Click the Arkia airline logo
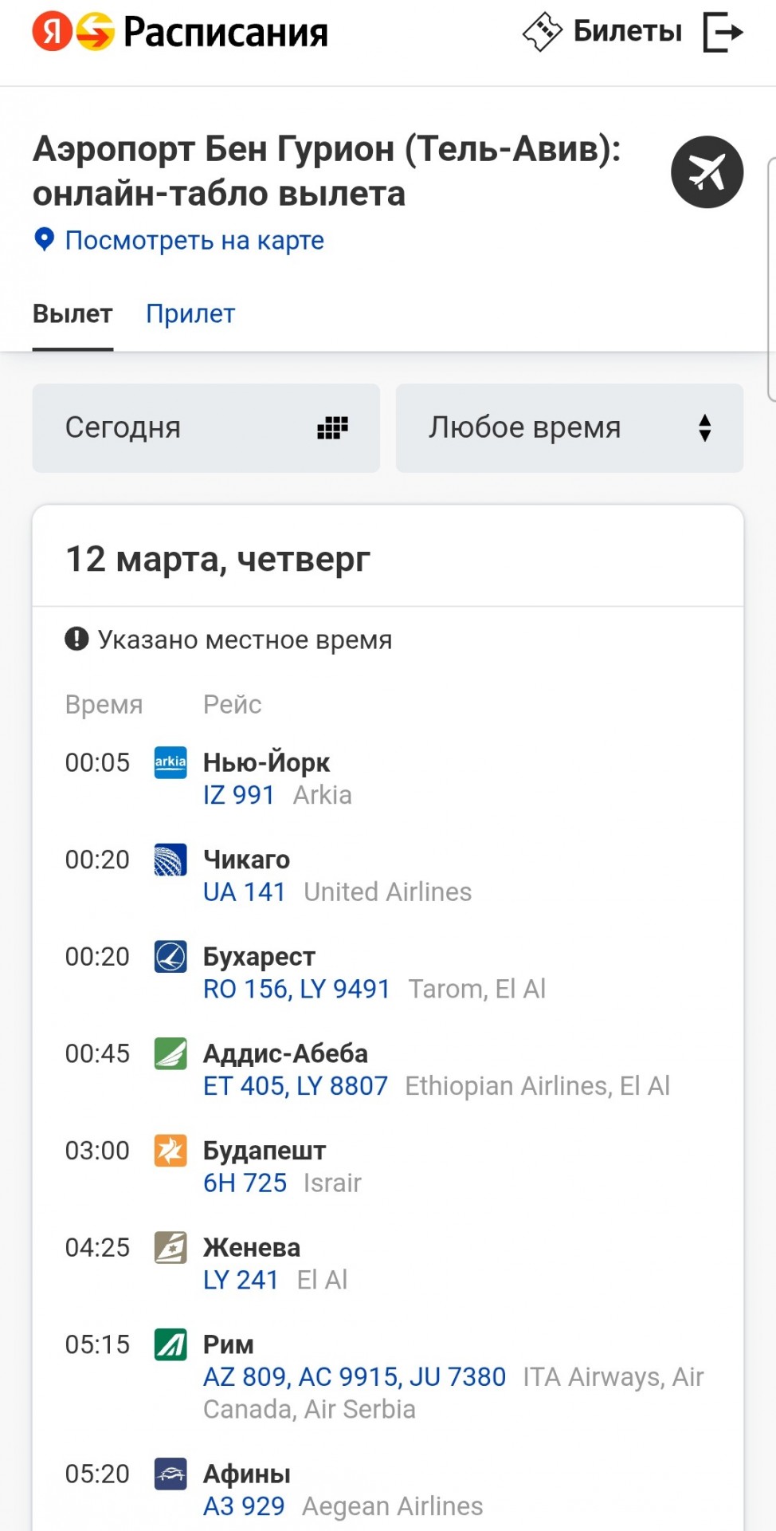Image resolution: width=776 pixels, height=1531 pixels. click(x=170, y=762)
